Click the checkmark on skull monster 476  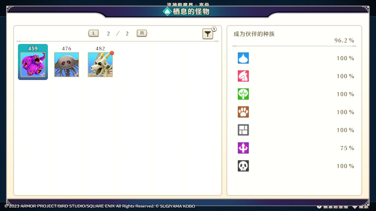(76, 75)
